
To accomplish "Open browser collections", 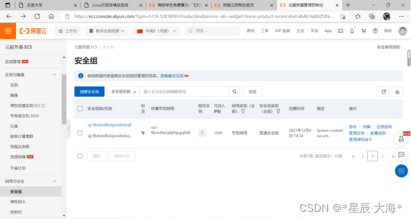I will (372, 17).
